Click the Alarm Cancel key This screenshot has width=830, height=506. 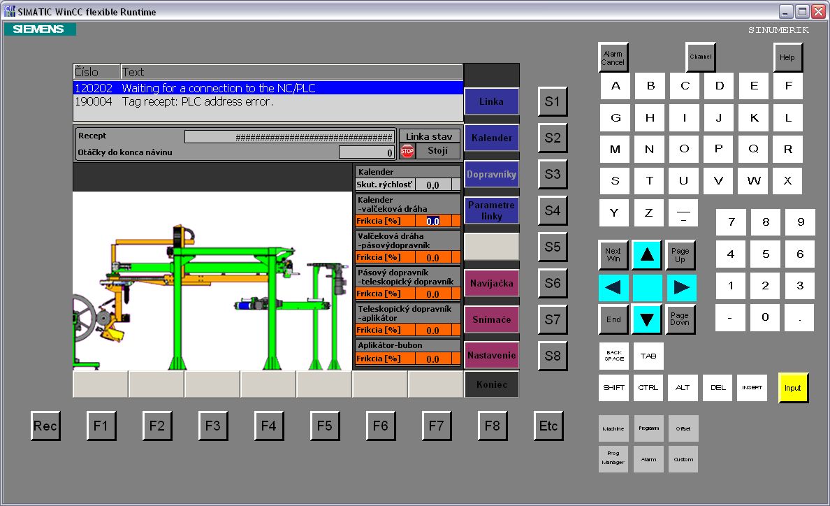(x=613, y=58)
